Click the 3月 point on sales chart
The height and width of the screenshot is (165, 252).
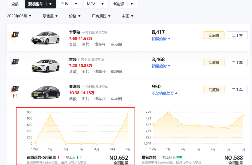(x=81, y=143)
